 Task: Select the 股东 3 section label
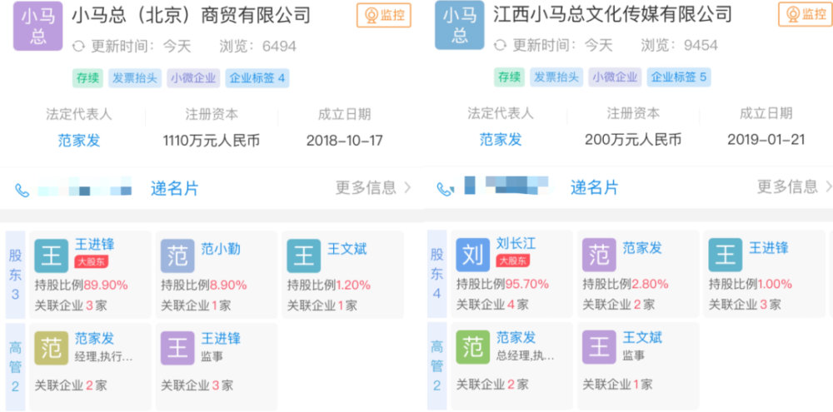point(15,275)
